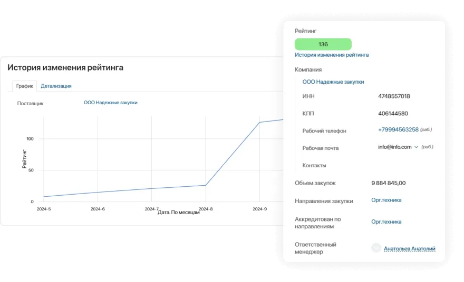Open ООО Надежные закупки under Компания

click(333, 82)
